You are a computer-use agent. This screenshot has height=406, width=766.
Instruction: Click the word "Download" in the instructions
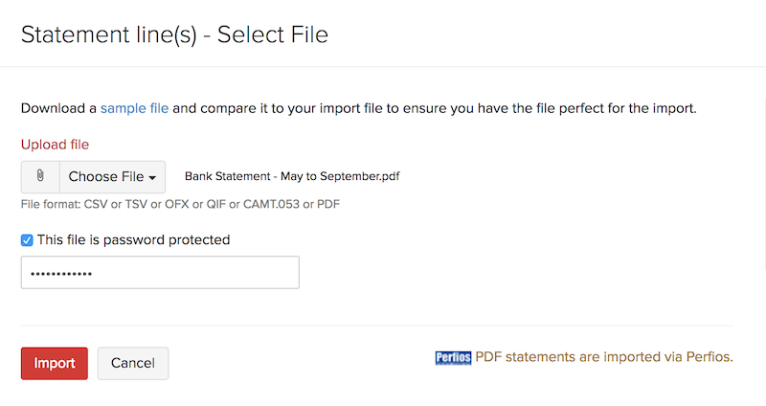pos(58,108)
